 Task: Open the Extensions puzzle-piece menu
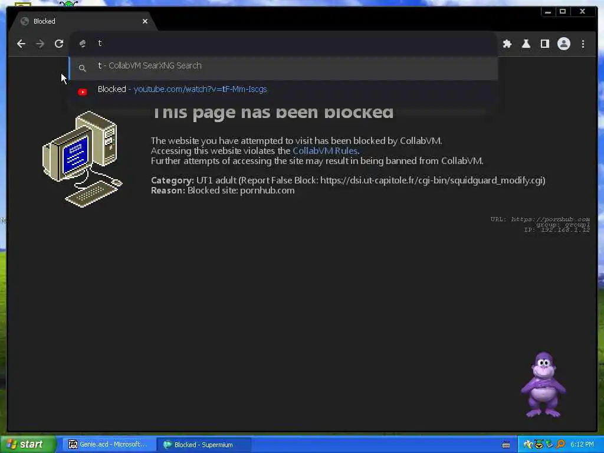(507, 44)
